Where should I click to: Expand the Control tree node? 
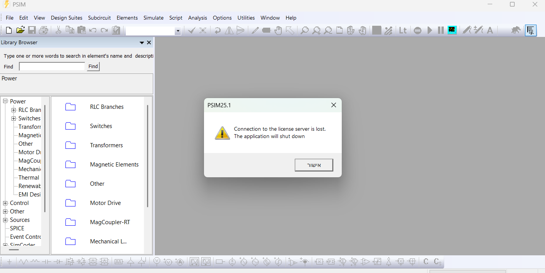tap(5, 203)
